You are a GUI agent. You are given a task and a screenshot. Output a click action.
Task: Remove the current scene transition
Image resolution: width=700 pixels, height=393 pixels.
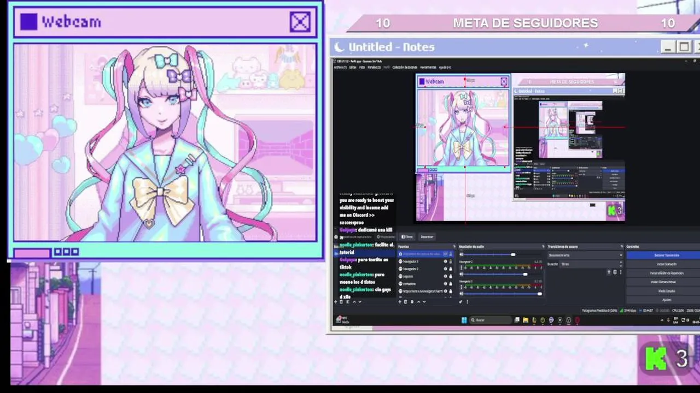tap(615, 272)
